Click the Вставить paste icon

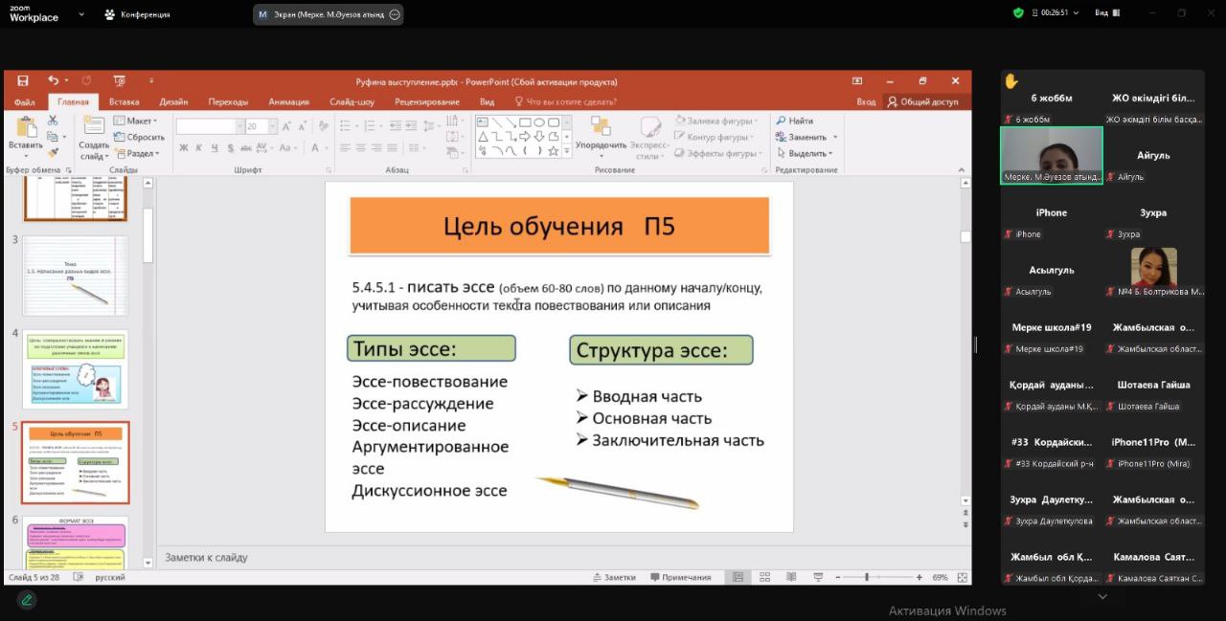(26, 128)
